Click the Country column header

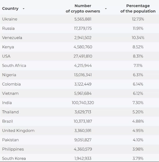(10, 9)
